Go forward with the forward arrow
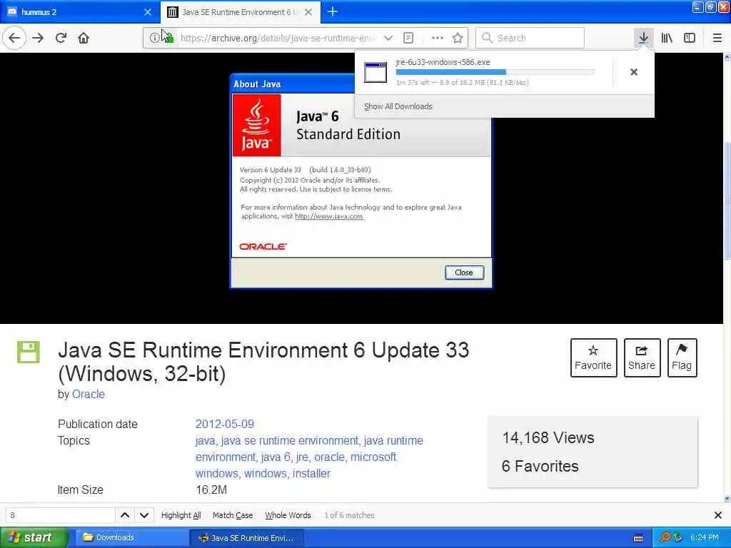731x548 pixels. [38, 39]
